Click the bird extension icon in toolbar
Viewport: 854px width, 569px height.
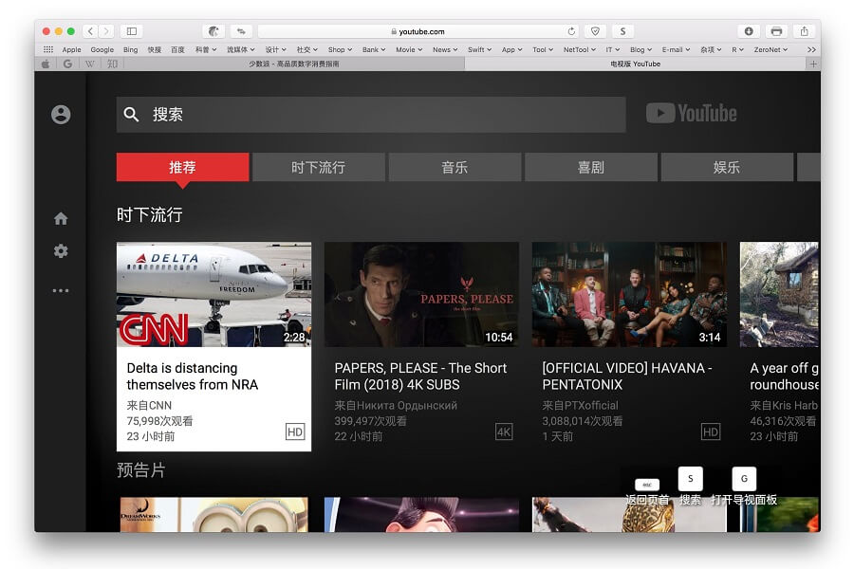[x=213, y=31]
